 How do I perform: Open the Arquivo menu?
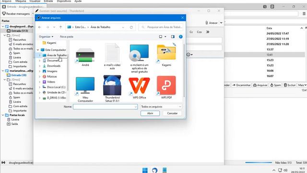click(x=6, y=1)
